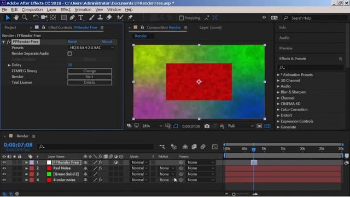Open the File menu
Image resolution: width=350 pixels, height=197 pixels.
(x=4, y=10)
